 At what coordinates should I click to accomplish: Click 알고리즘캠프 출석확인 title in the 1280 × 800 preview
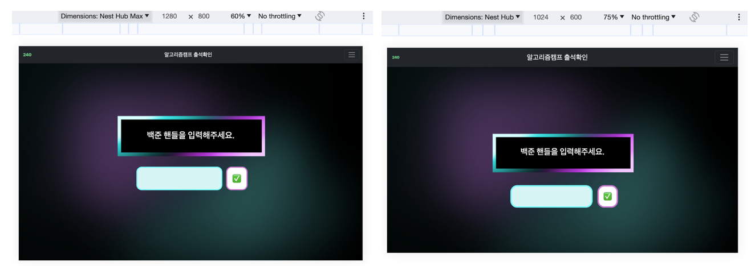pos(188,55)
